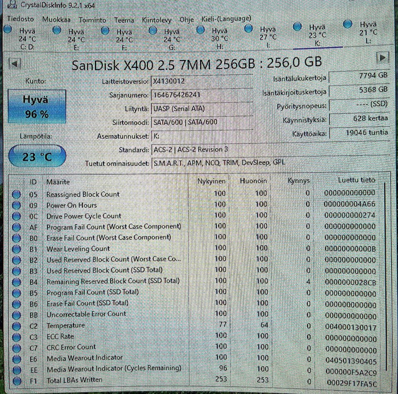This screenshot has height=394, width=398.
Task: Click the Sarjanumero field 164676426241
Action: pos(202,95)
